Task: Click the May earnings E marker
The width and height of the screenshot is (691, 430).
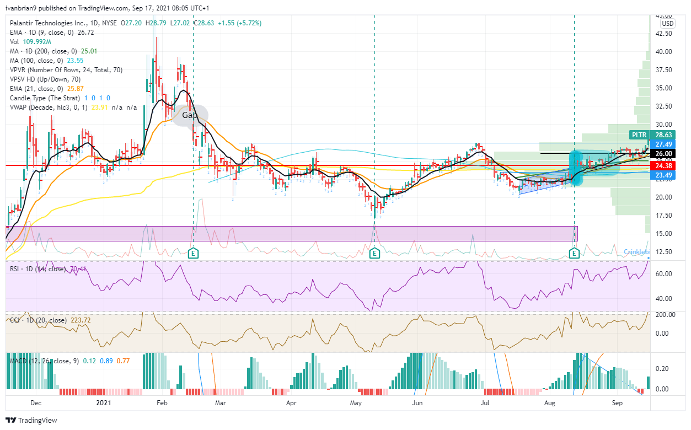Action: coord(374,253)
